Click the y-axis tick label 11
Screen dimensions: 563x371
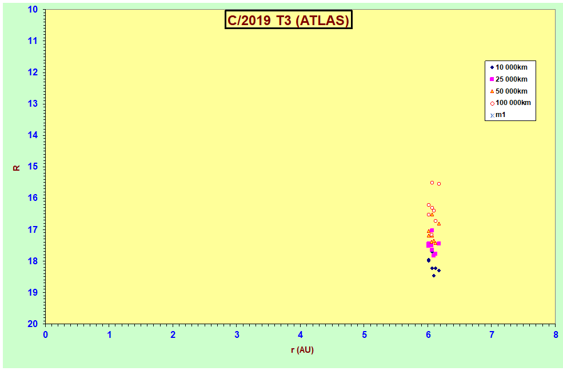33,41
